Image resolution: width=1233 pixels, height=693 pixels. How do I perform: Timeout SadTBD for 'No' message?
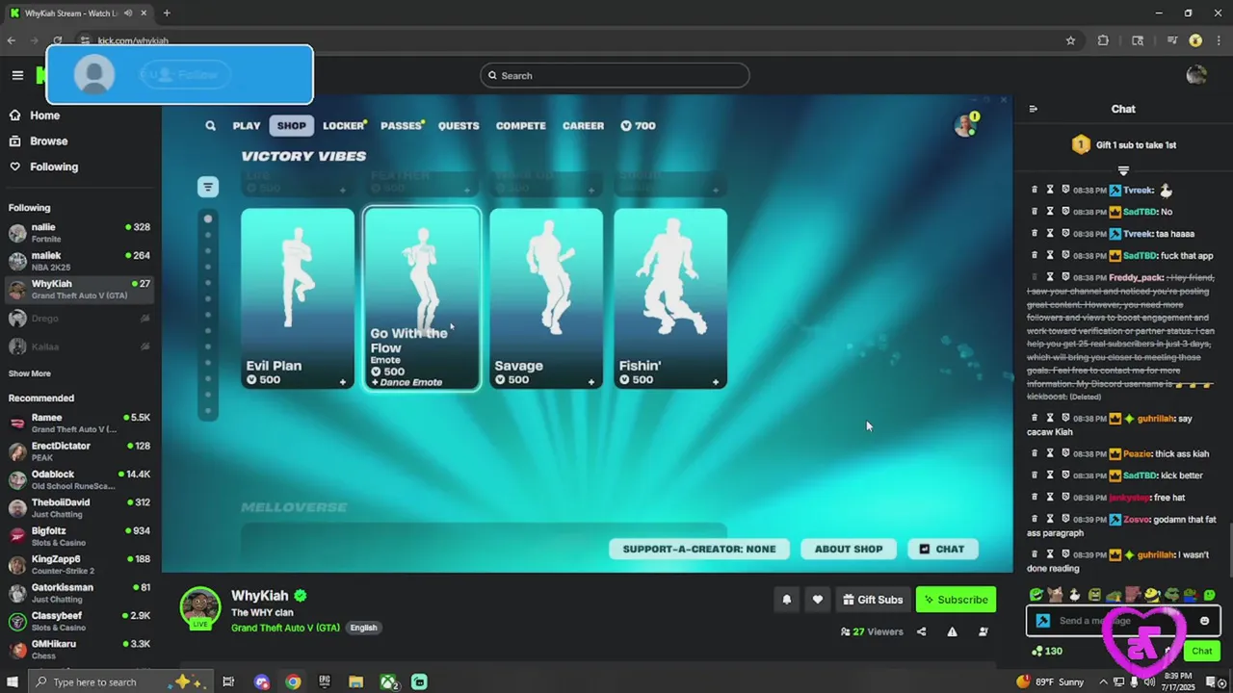[1050, 212]
